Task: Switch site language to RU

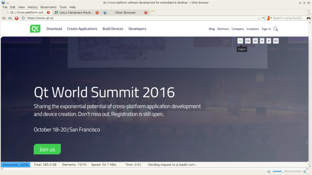Action: [x=276, y=41]
